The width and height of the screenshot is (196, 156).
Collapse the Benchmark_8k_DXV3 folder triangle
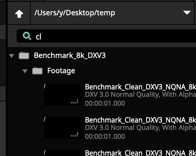[12, 56]
